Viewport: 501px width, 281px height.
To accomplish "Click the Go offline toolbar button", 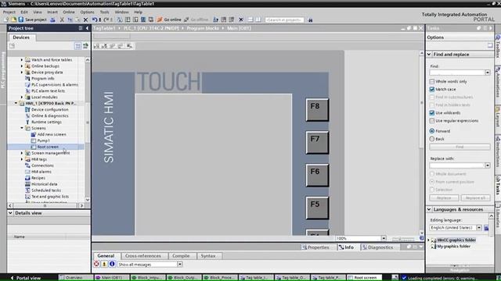I will [196, 20].
